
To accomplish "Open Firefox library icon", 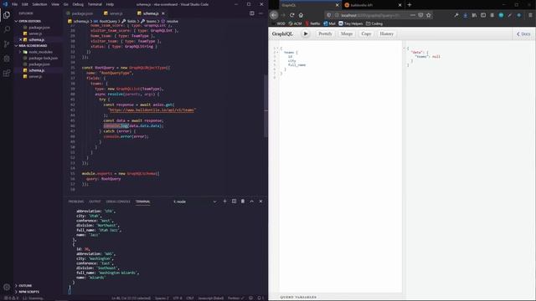I will 474,15.
